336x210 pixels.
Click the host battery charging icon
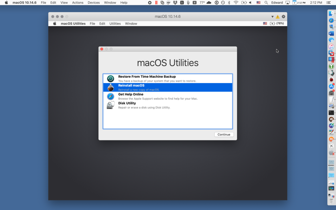[244, 3]
